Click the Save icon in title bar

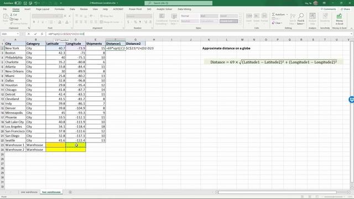25,3
